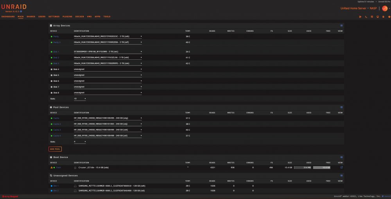The height and width of the screenshot is (199, 391).
Task: Open the Disk 2 device dropdown
Action: 108,57
